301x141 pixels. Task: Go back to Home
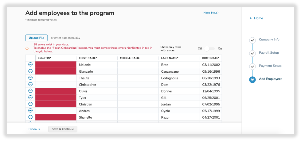click(x=256, y=18)
